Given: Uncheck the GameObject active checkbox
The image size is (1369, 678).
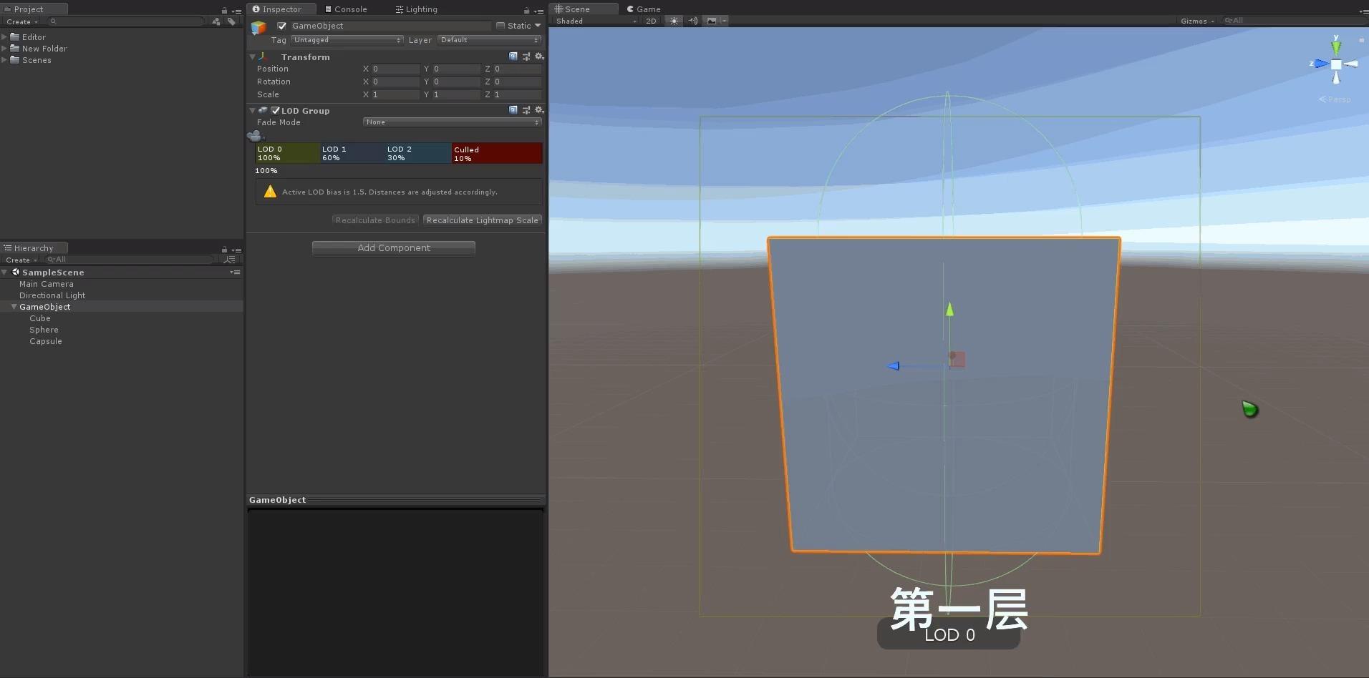Looking at the screenshot, I should click(x=281, y=26).
